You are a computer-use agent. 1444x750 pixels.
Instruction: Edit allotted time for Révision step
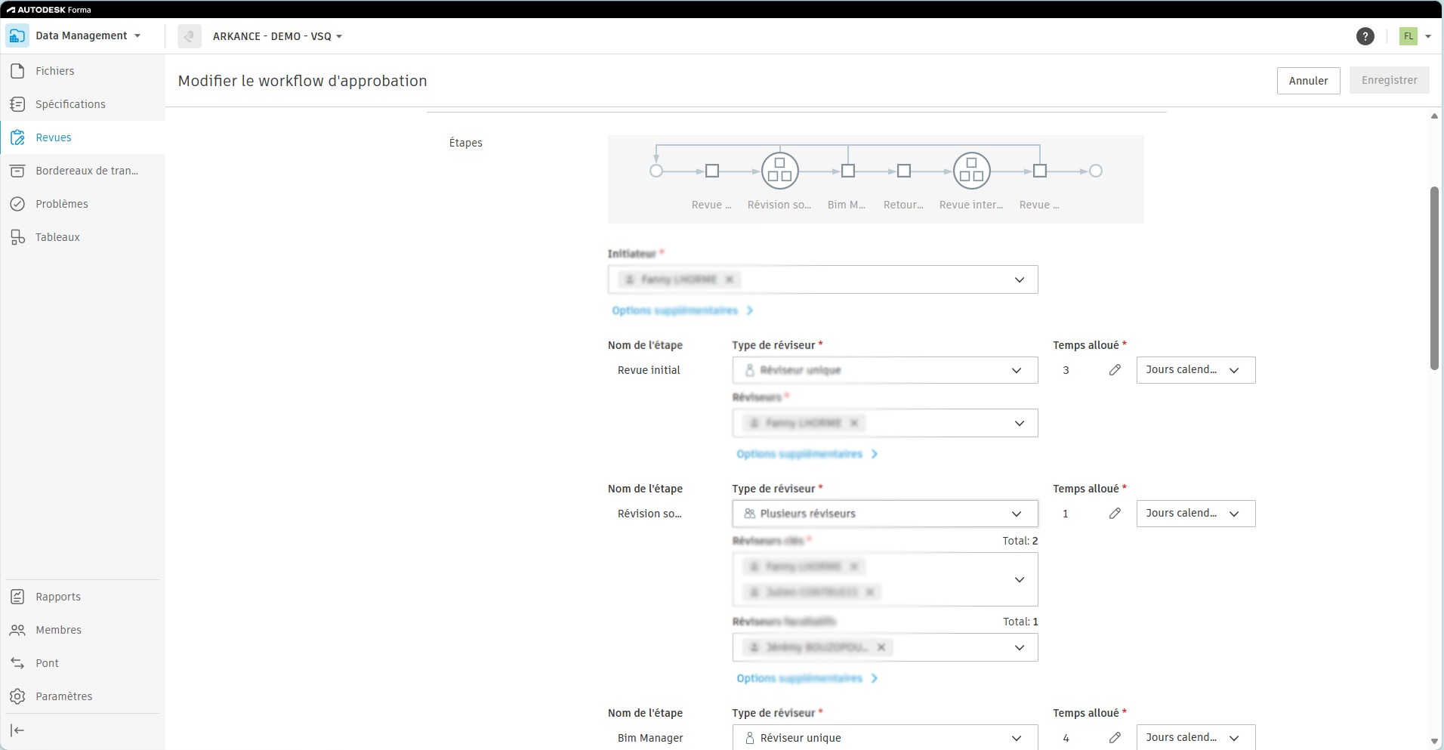1115,514
